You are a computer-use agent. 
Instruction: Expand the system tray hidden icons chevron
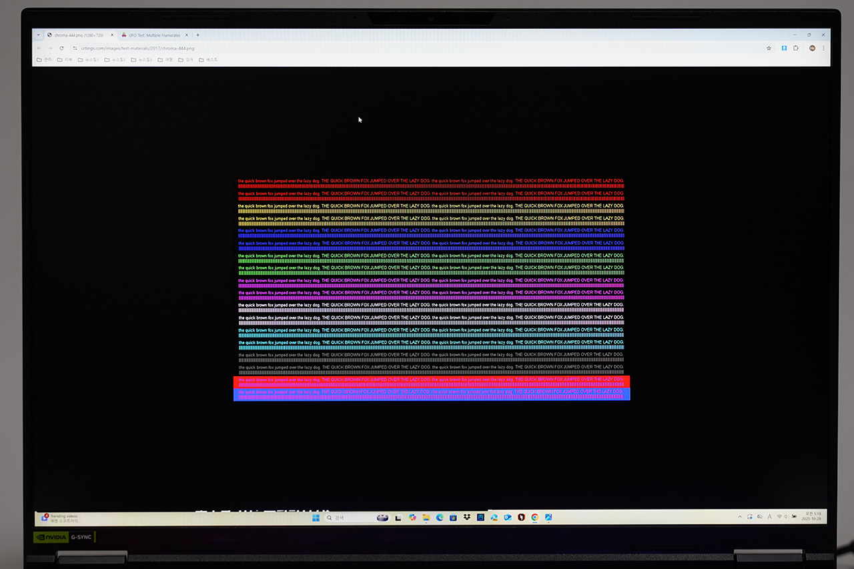pyautogui.click(x=739, y=517)
